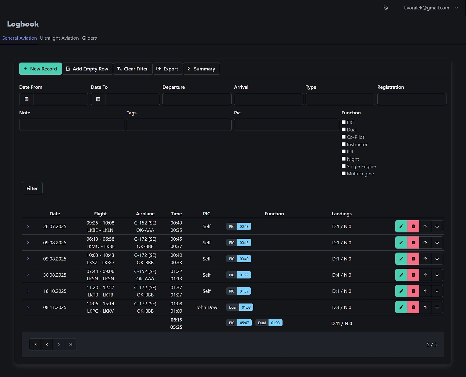The image size is (466, 377).
Task: Tick the Multi Engine checkbox
Action: pyautogui.click(x=343, y=174)
